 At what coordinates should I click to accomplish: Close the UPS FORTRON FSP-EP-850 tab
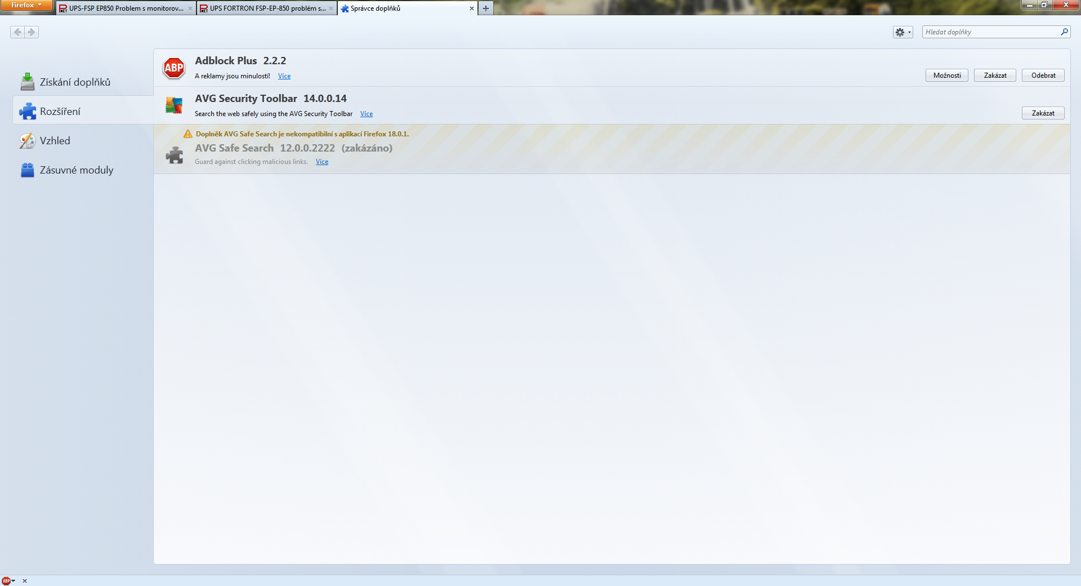coord(331,8)
